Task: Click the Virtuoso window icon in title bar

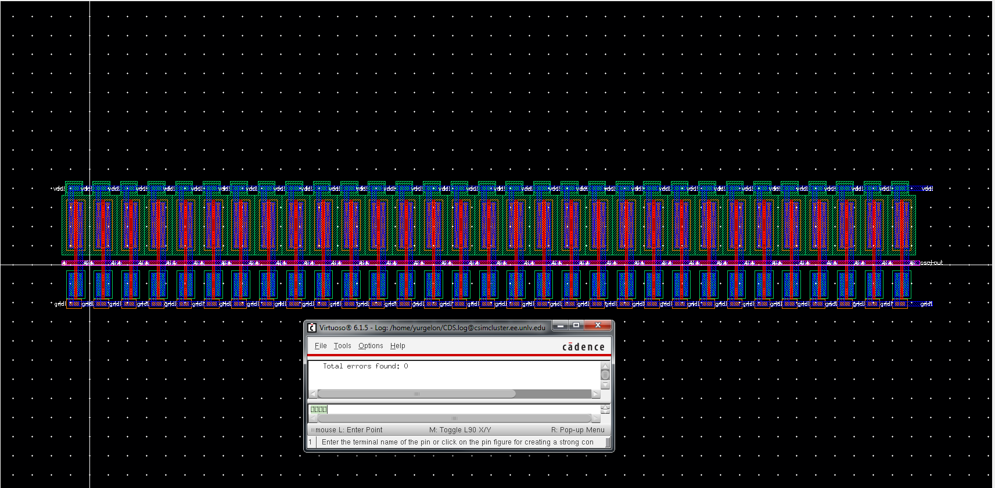Action: click(312, 328)
